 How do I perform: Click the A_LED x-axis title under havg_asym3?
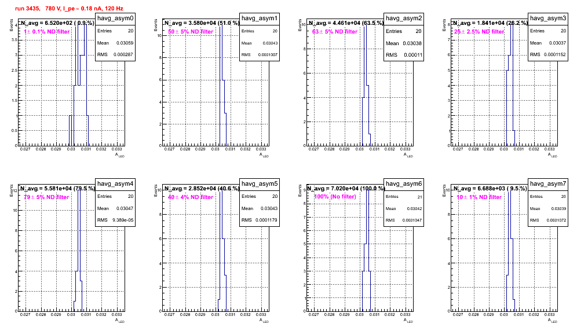coord(553,155)
